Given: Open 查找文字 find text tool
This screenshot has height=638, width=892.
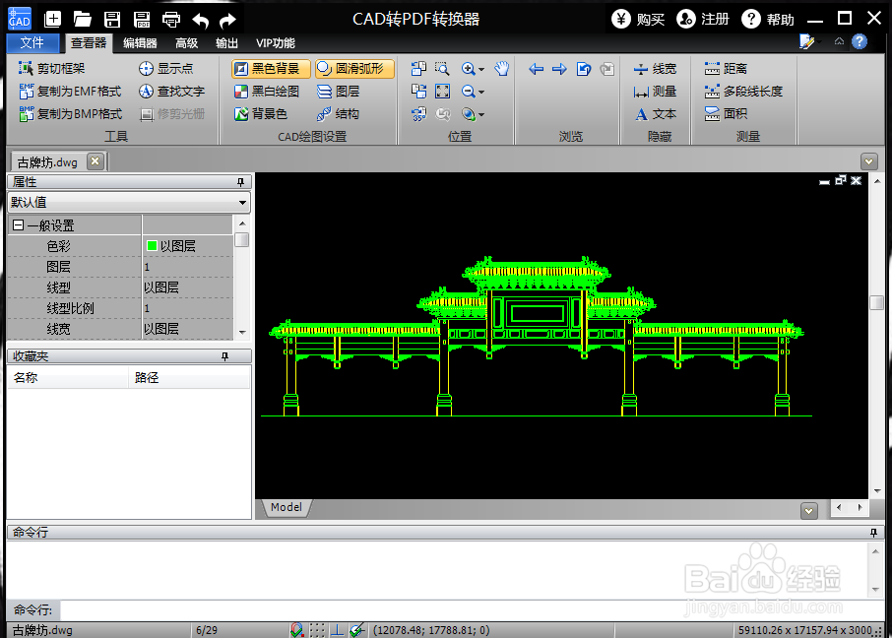Looking at the screenshot, I should (171, 91).
